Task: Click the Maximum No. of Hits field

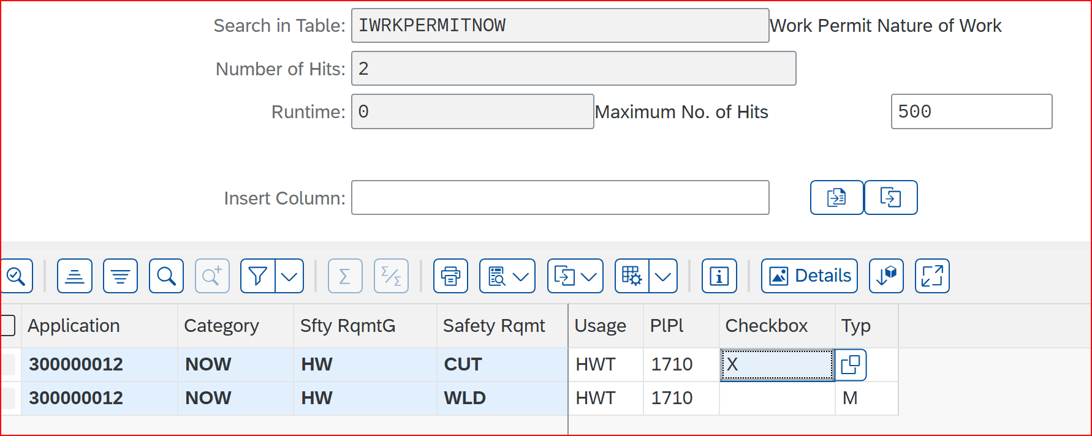Action: click(971, 111)
